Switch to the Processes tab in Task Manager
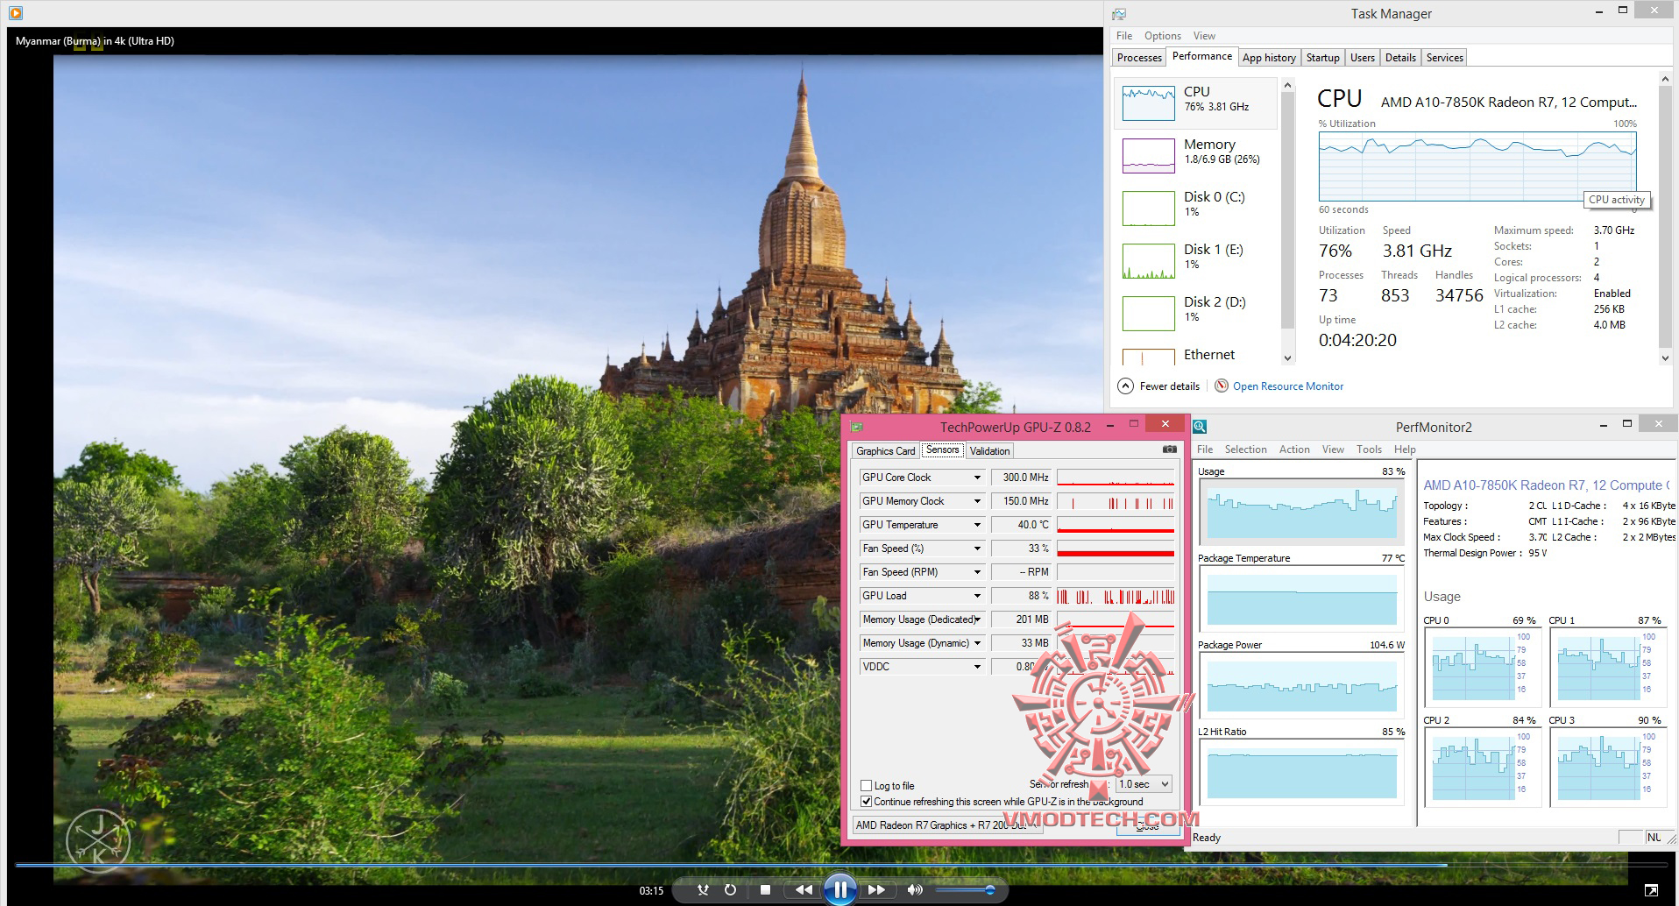1679x906 pixels. tap(1139, 58)
